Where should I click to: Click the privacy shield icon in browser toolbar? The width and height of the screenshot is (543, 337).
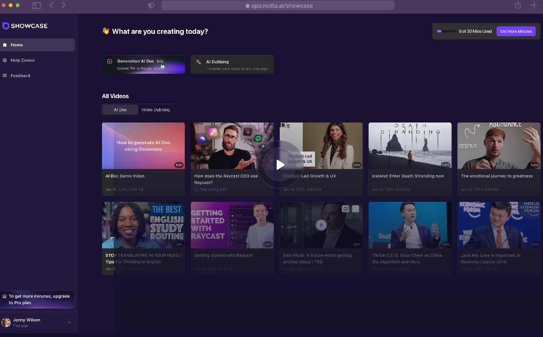(x=151, y=6)
